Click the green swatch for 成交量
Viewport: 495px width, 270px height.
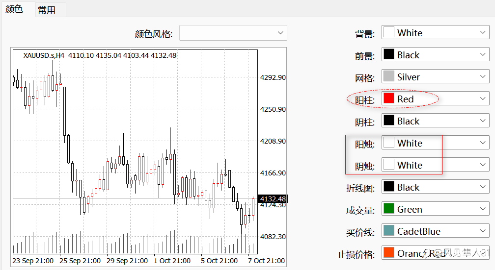click(x=388, y=209)
